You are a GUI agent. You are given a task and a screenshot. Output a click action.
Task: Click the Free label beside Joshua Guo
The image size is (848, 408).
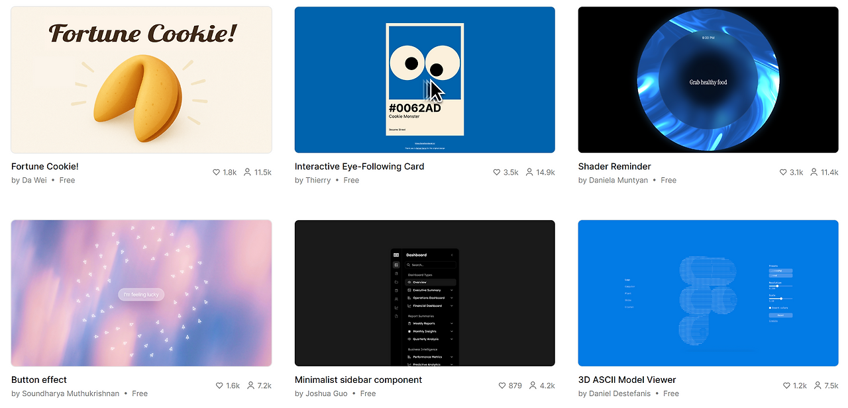point(368,393)
